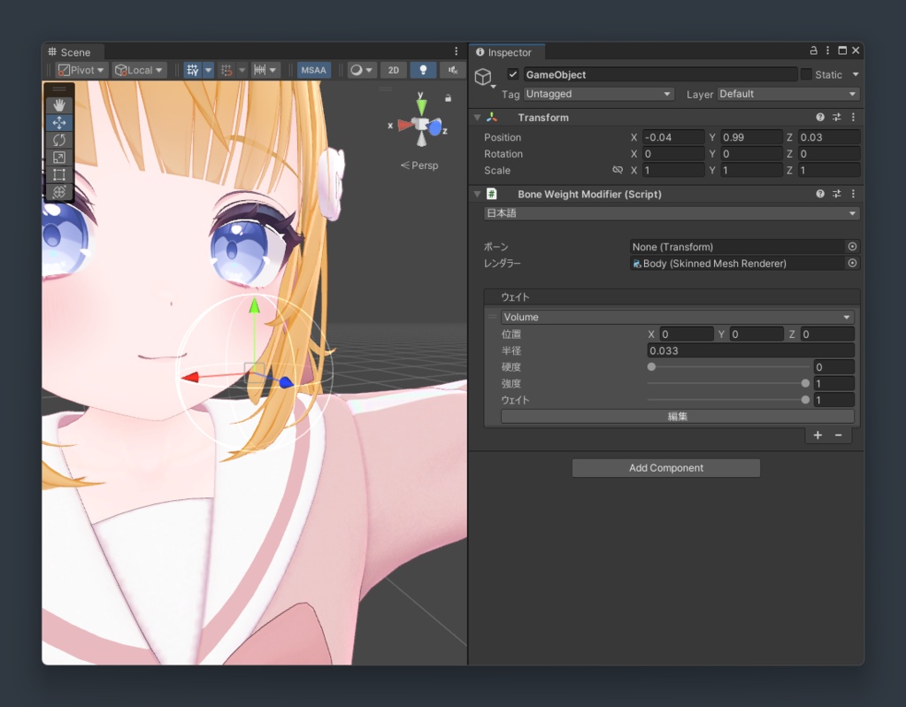Open Transform presets icon
906x707 pixels.
[837, 118]
